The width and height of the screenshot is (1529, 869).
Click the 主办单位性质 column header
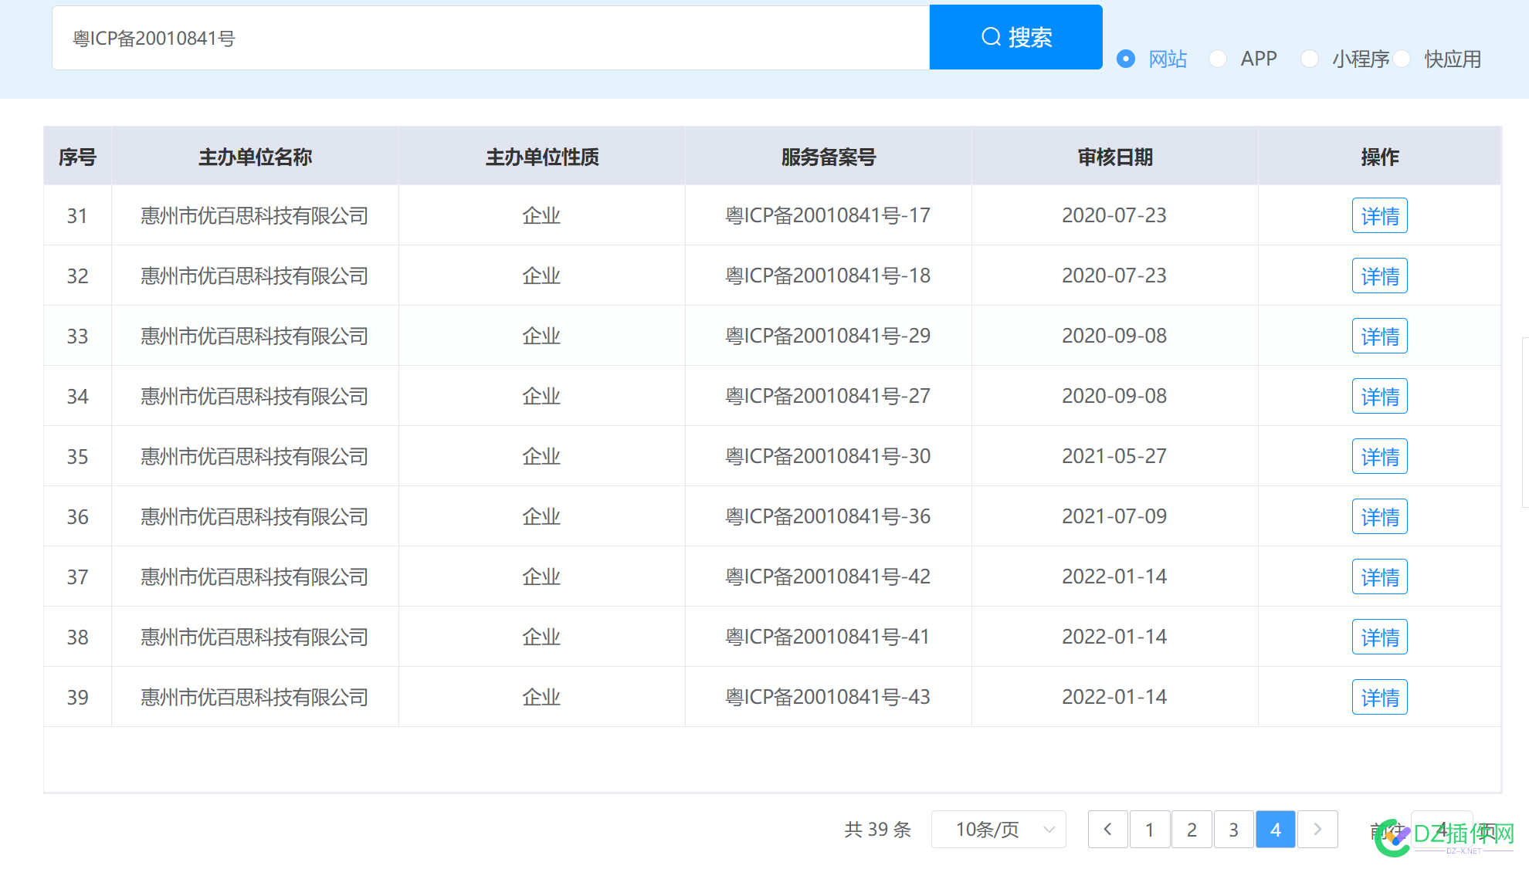pyautogui.click(x=542, y=157)
